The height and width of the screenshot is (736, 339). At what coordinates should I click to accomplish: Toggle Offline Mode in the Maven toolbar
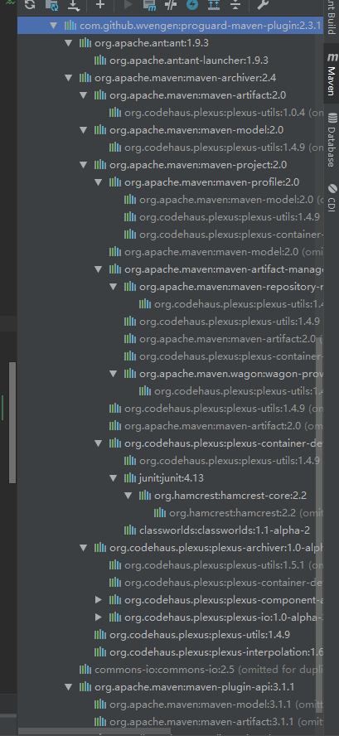[x=172, y=5]
